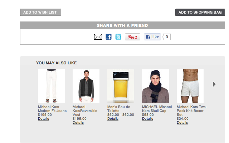Add item to wish list
The width and height of the screenshot is (229, 143).
pos(40,13)
